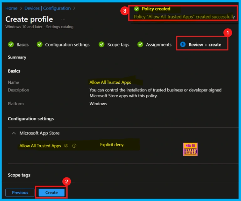Click the 'Configuration settings' section heading
Screen dimensions: 241x201
point(31,119)
